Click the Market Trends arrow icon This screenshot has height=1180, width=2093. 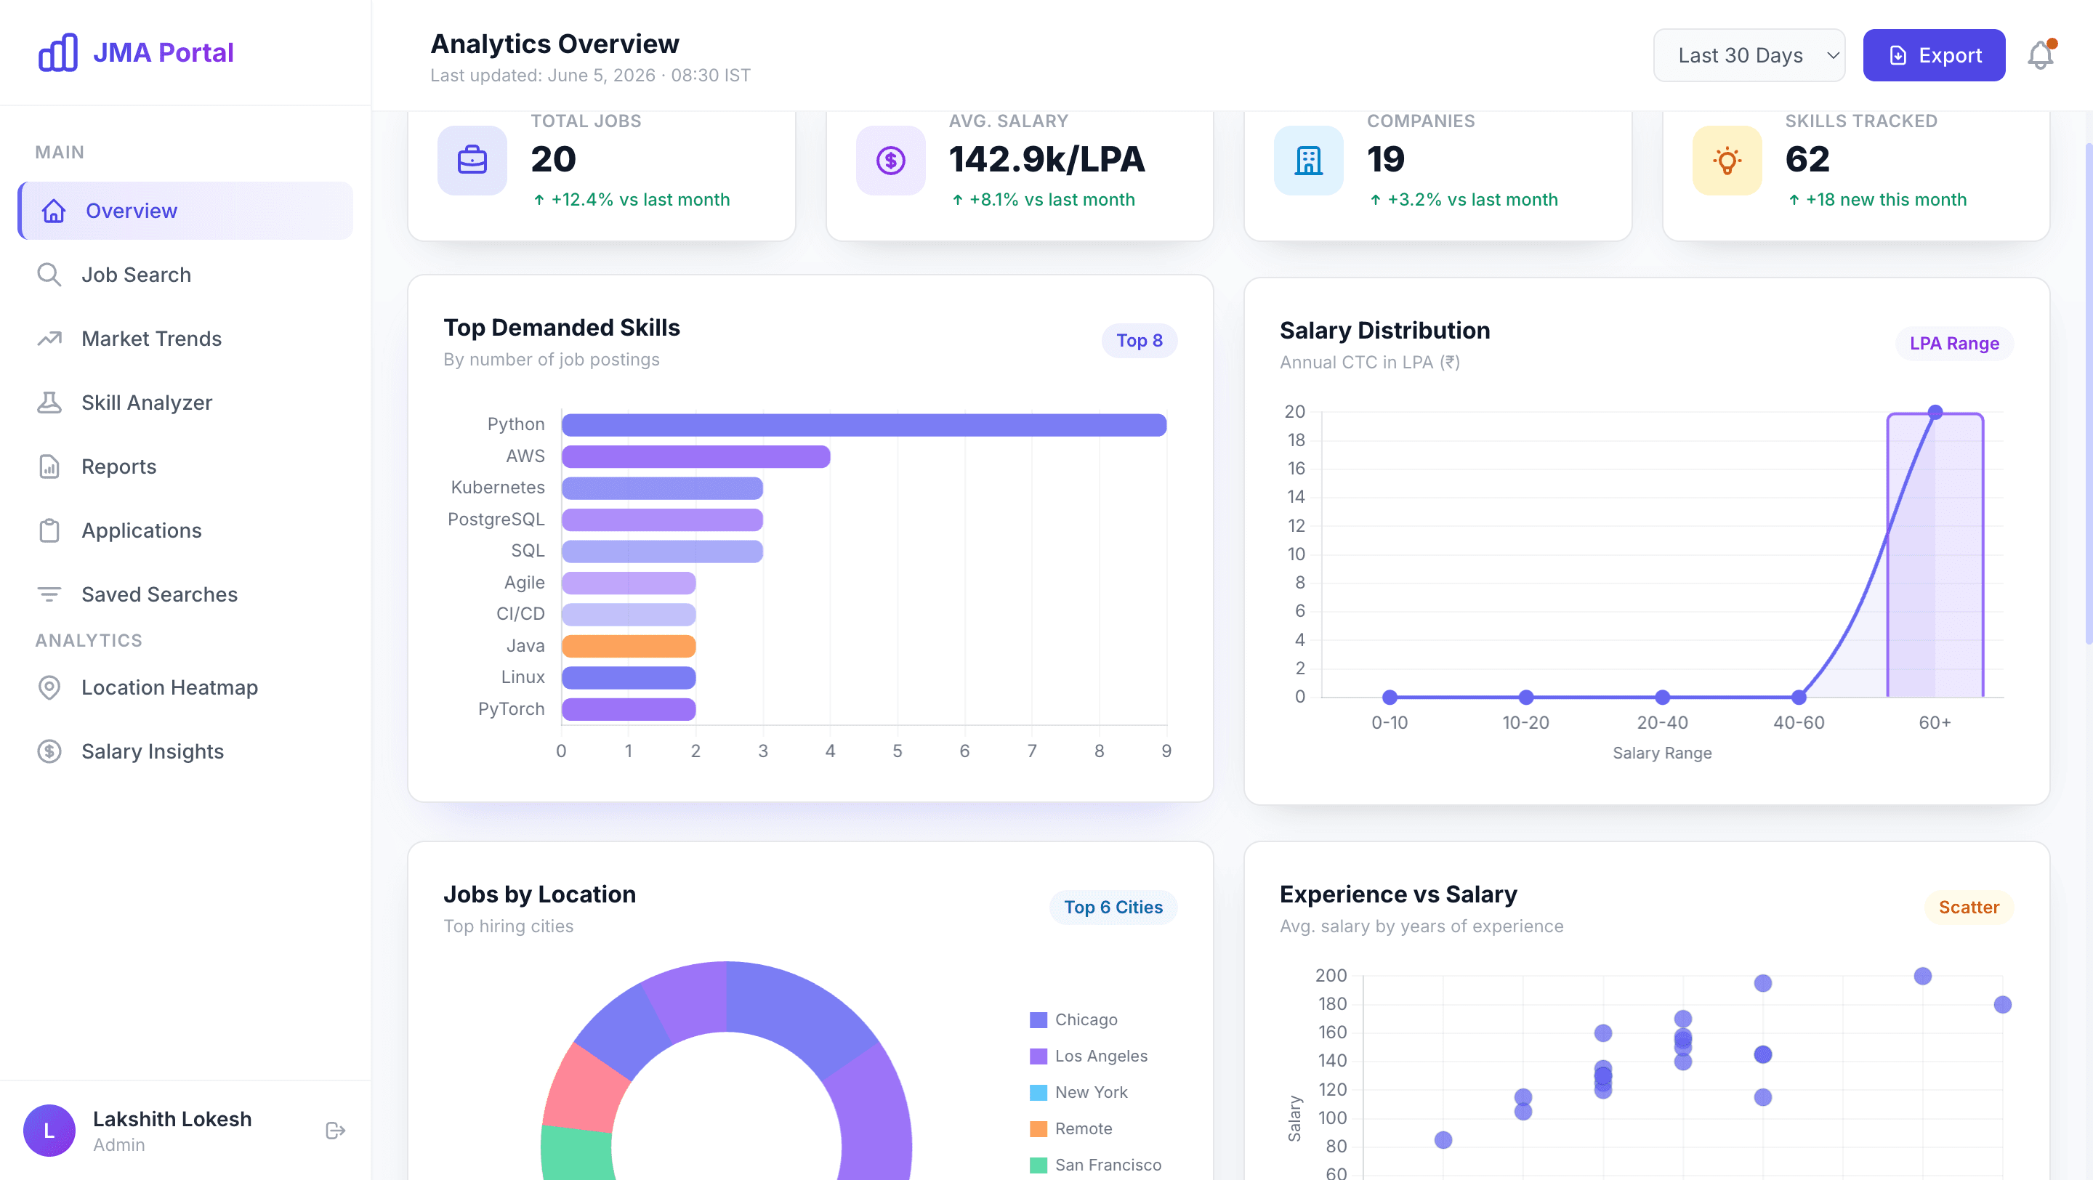49,339
